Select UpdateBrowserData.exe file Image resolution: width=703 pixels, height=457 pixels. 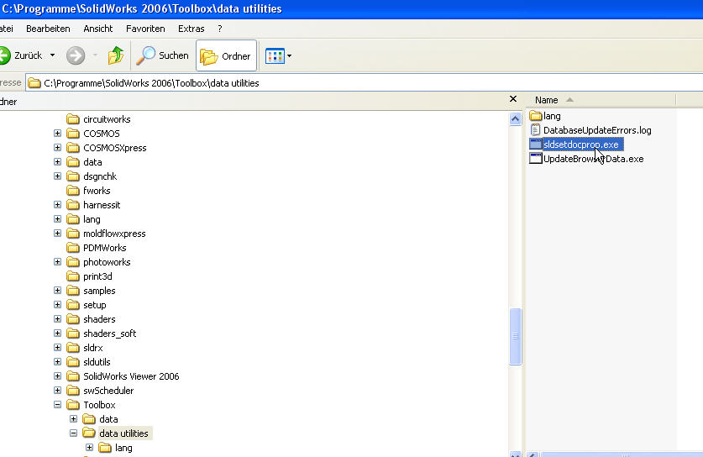(x=586, y=159)
